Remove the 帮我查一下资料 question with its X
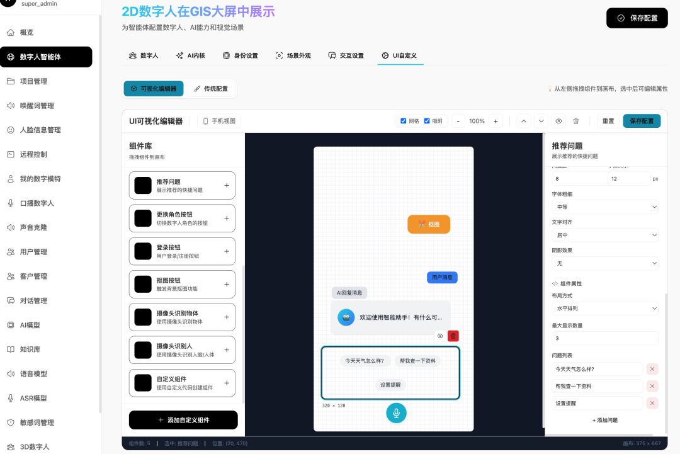680x454 pixels. coord(652,386)
